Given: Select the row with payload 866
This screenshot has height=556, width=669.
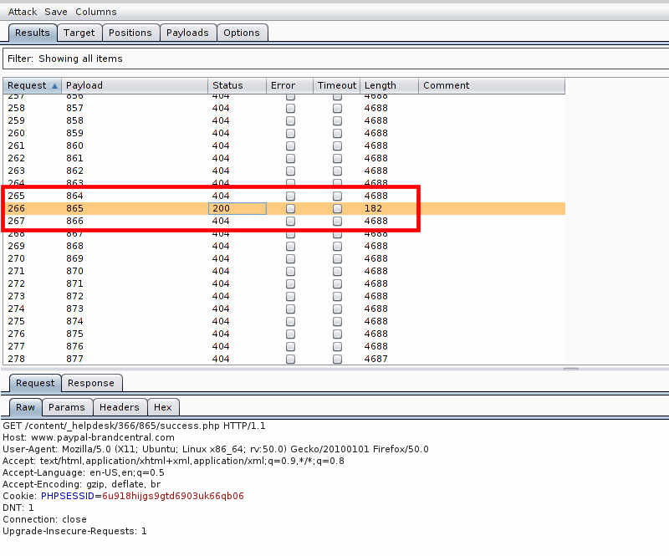Looking at the screenshot, I should tap(284, 221).
